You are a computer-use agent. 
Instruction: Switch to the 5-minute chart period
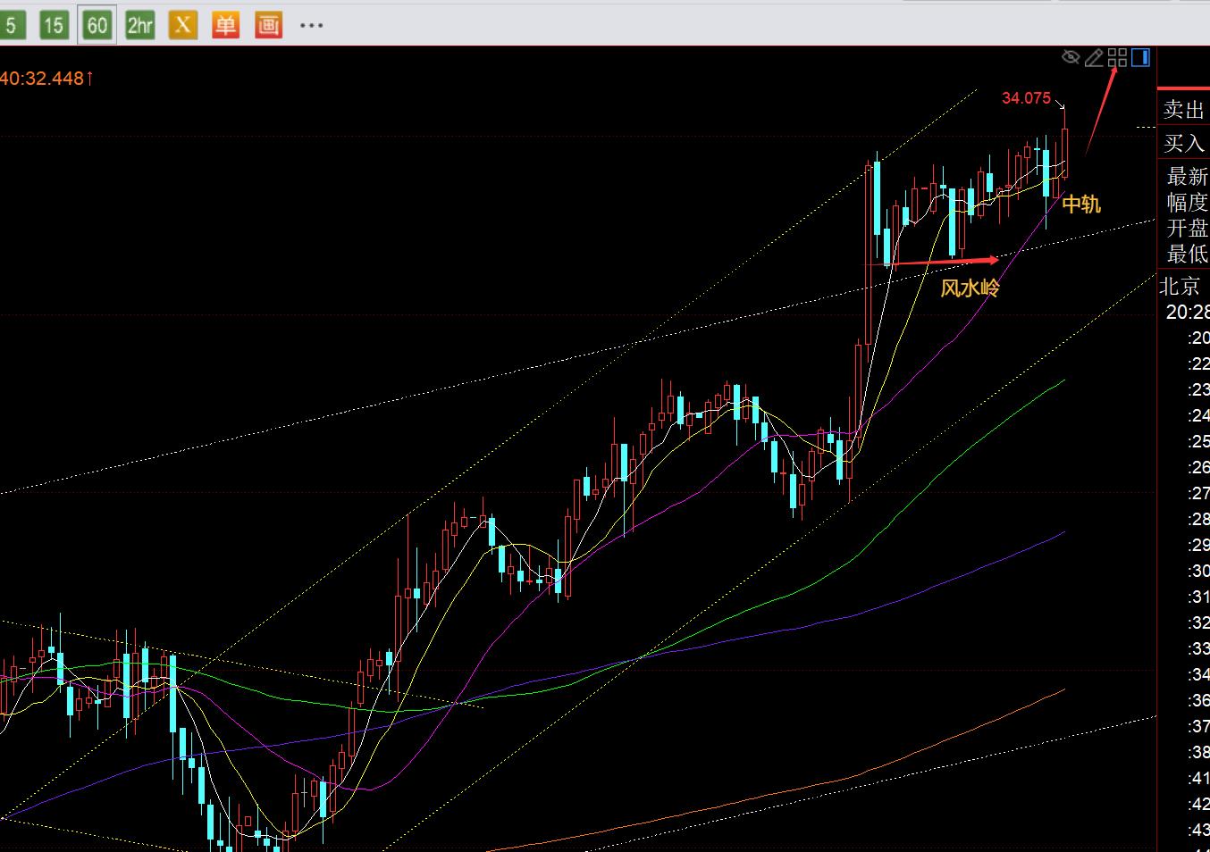[11, 25]
